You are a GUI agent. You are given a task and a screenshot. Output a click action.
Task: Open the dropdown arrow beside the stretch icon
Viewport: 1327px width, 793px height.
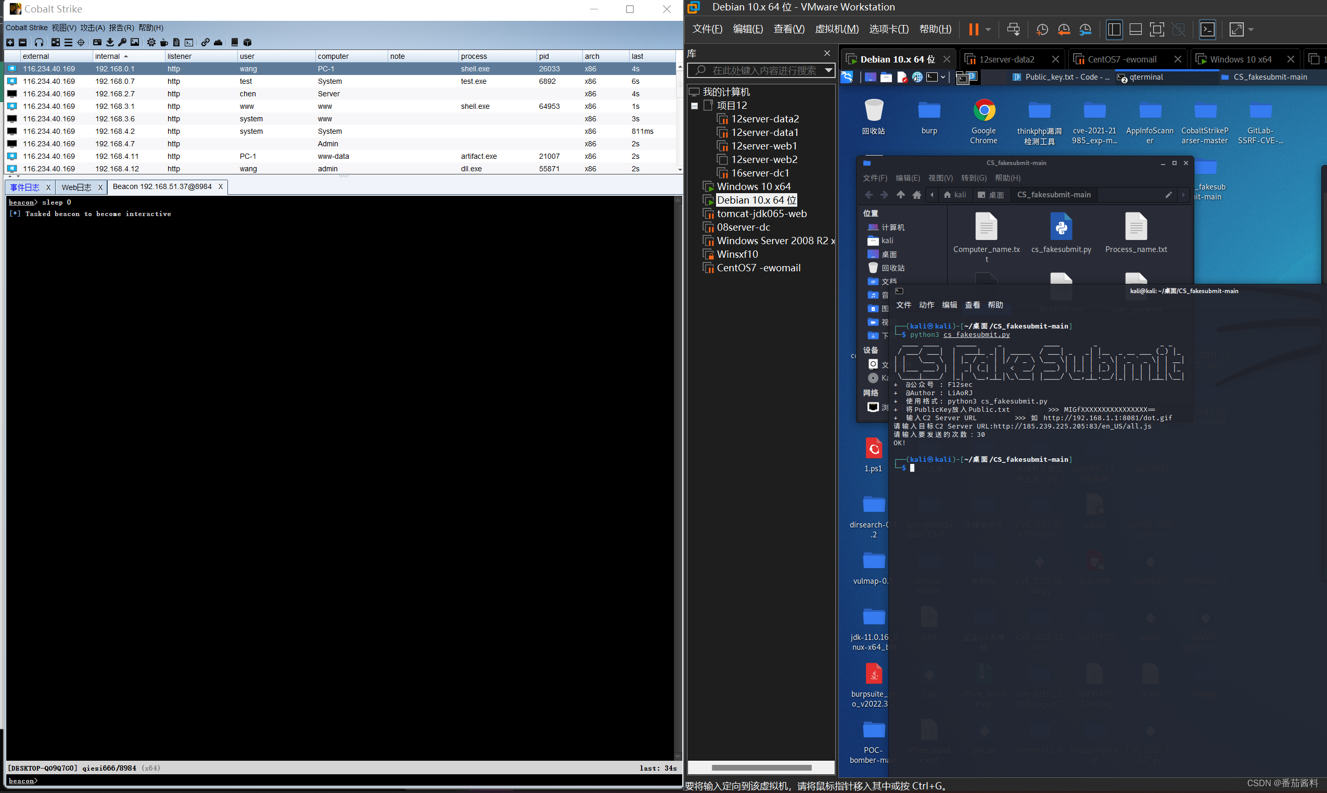pos(1251,30)
